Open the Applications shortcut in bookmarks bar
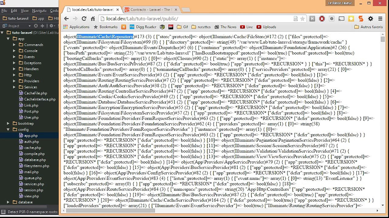The width and height of the screenshot is (389, 218). [x=76, y=27]
